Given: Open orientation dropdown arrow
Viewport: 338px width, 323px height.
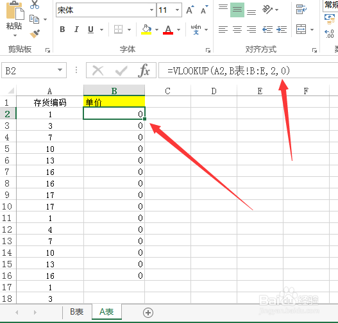Looking at the screenshot, I should coord(277,10).
